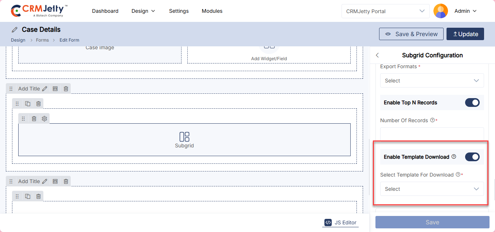Delete the Subgrid widget using its trash icon
495x232 pixels.
(x=34, y=119)
